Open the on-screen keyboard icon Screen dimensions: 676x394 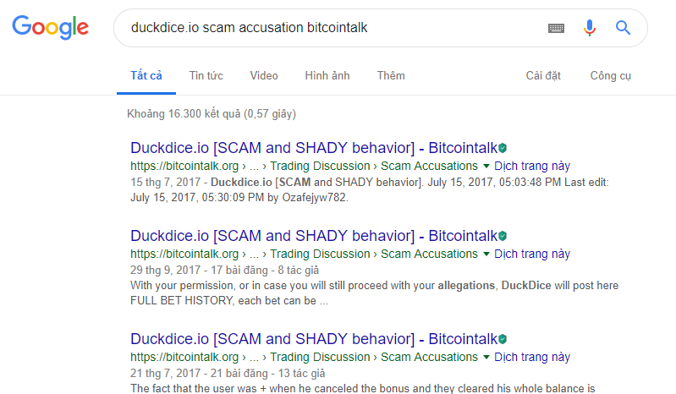pos(556,29)
